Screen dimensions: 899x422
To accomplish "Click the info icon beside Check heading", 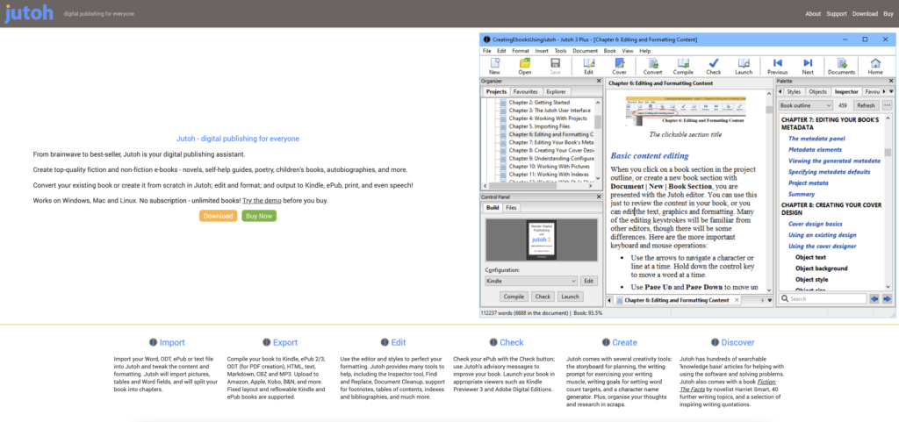I will (493, 342).
